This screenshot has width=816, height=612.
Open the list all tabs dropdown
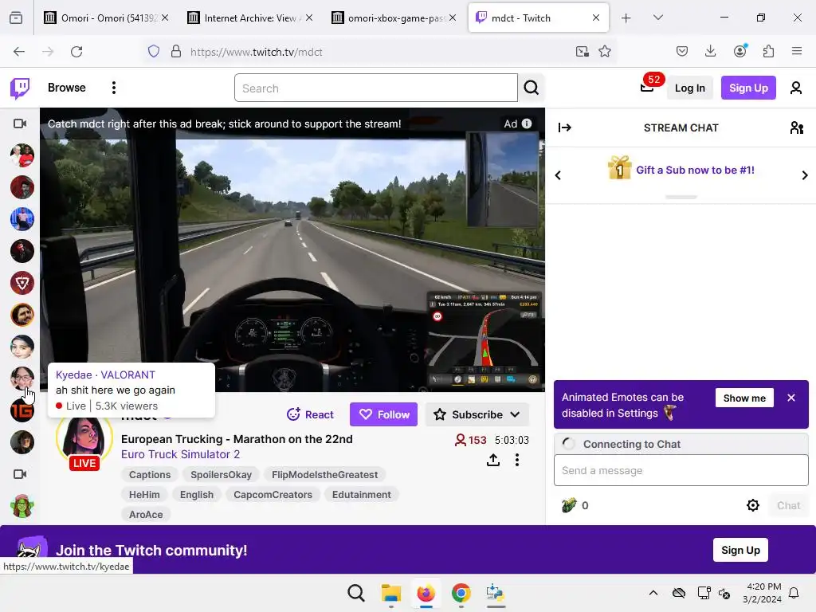(x=657, y=18)
